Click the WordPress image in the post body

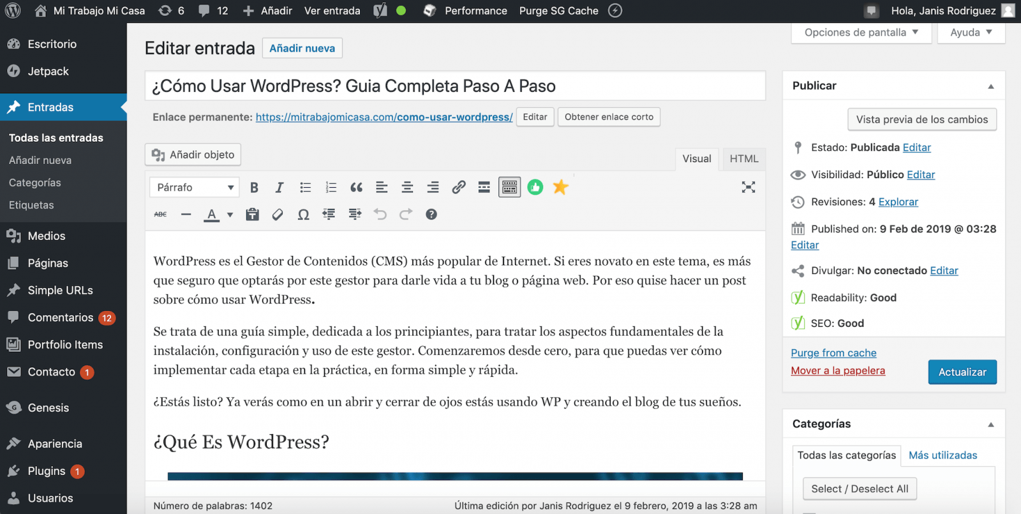[x=455, y=476]
